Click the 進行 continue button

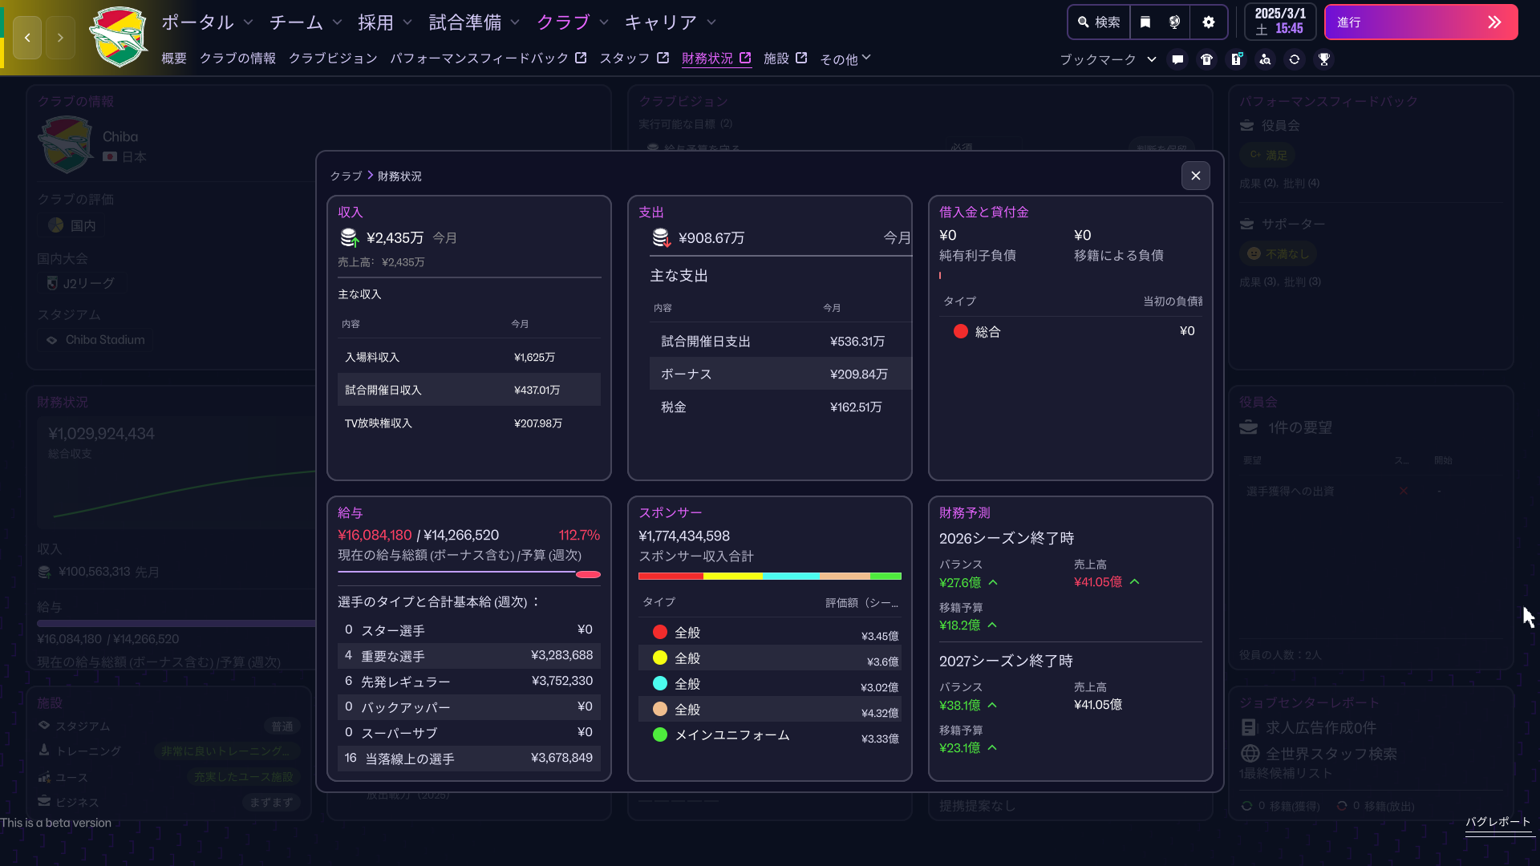pyautogui.click(x=1420, y=22)
